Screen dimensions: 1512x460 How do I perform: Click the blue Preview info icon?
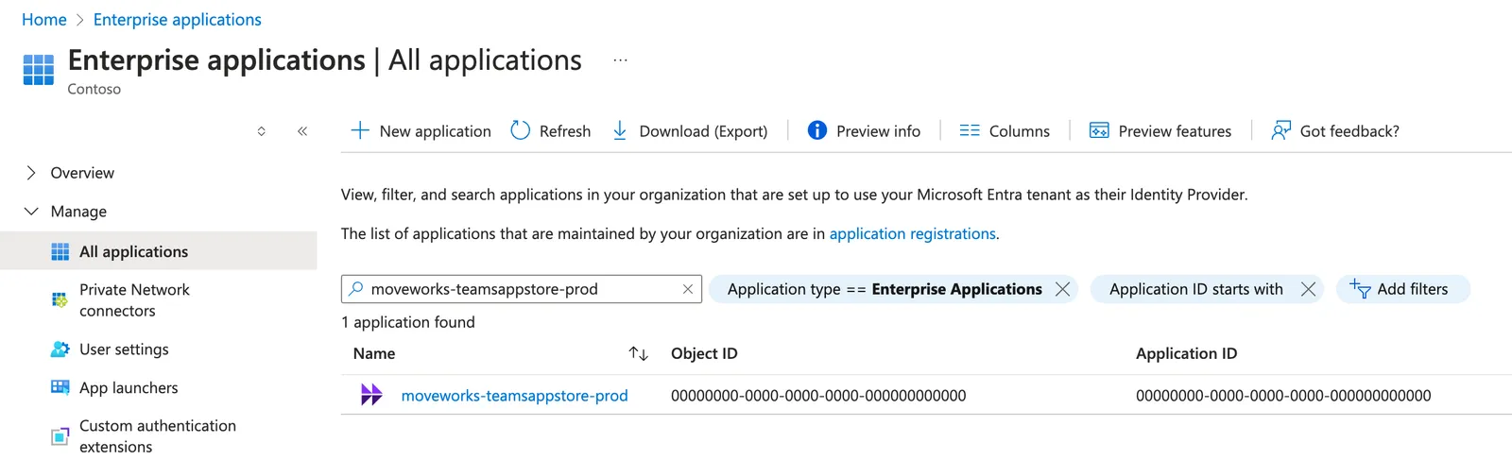(x=817, y=130)
